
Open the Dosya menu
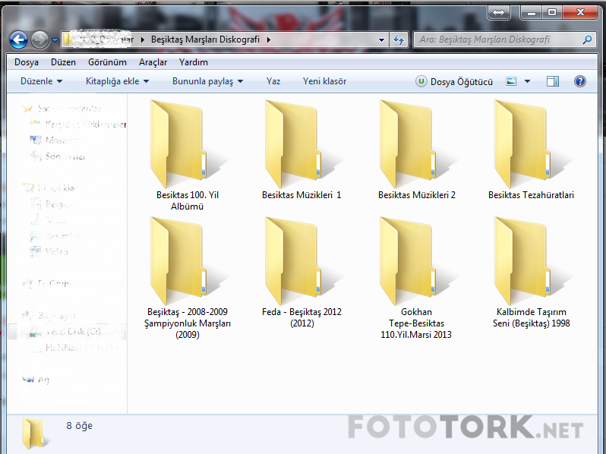point(27,62)
